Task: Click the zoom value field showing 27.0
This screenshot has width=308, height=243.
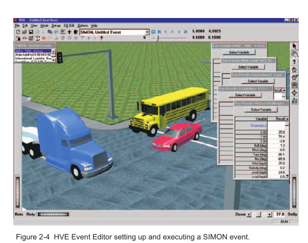Action: 280,214
